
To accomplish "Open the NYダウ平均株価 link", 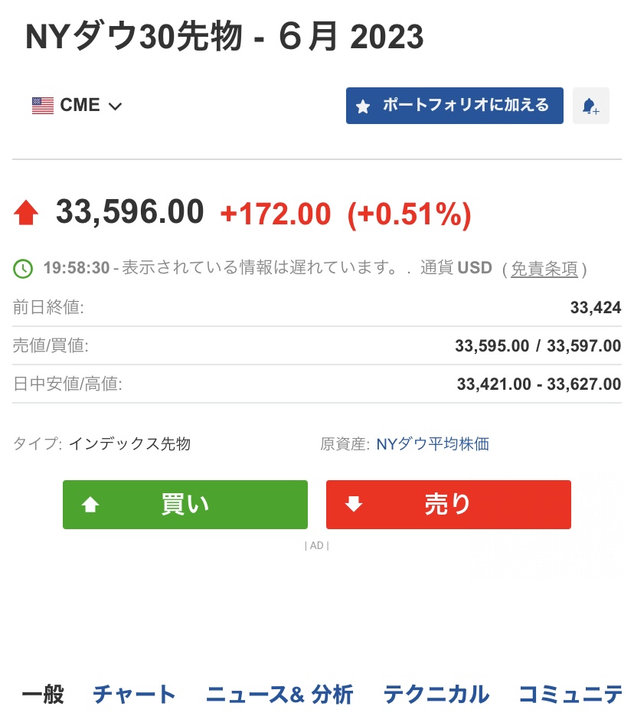I will click(x=433, y=443).
